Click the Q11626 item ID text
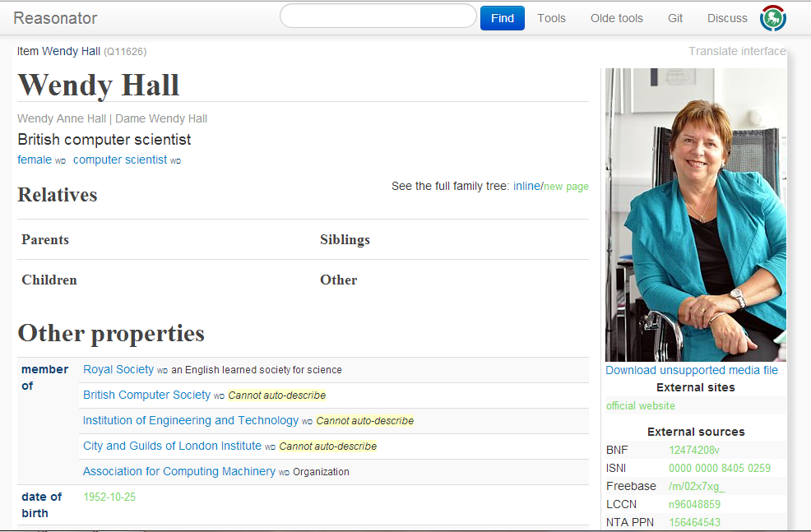The height and width of the screenshot is (532, 811). click(x=125, y=52)
